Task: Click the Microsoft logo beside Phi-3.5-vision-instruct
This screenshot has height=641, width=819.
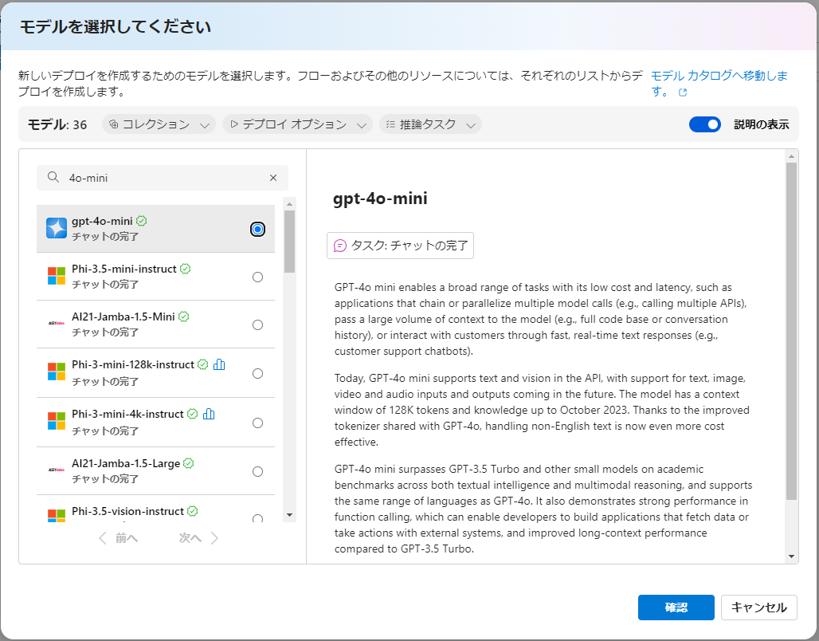Action: coord(57,516)
